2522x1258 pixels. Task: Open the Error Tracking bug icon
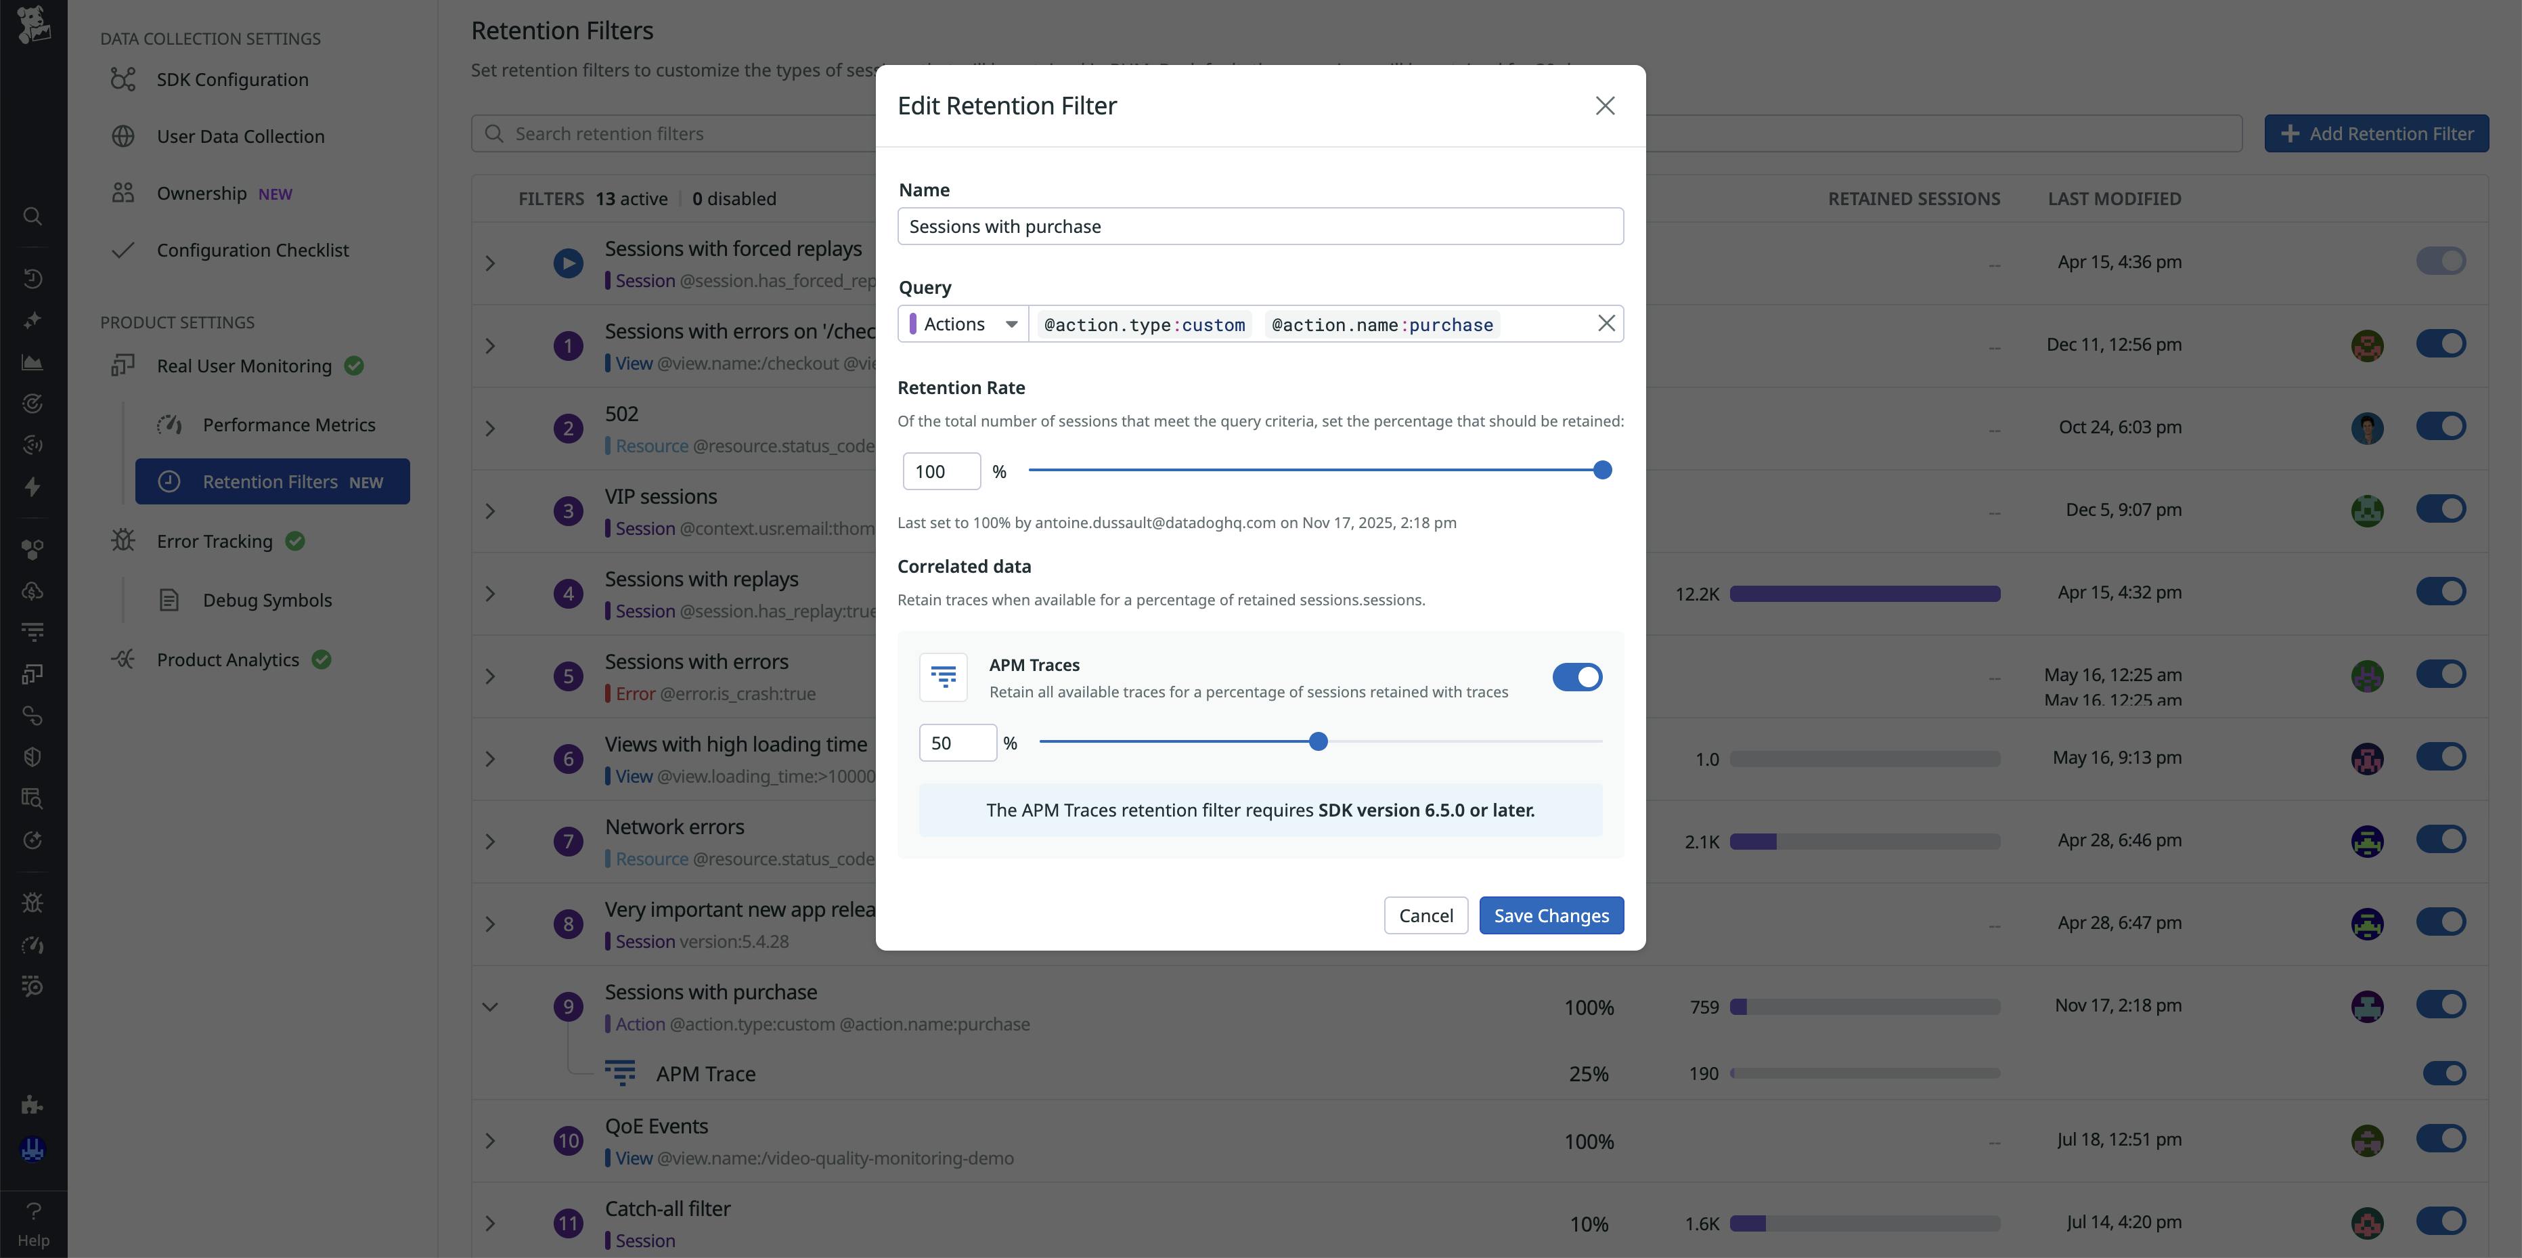tap(123, 540)
